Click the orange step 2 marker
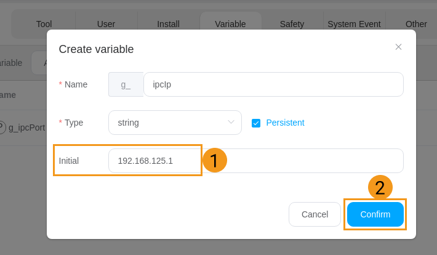Viewport: 437px width, 255px height. click(380, 187)
